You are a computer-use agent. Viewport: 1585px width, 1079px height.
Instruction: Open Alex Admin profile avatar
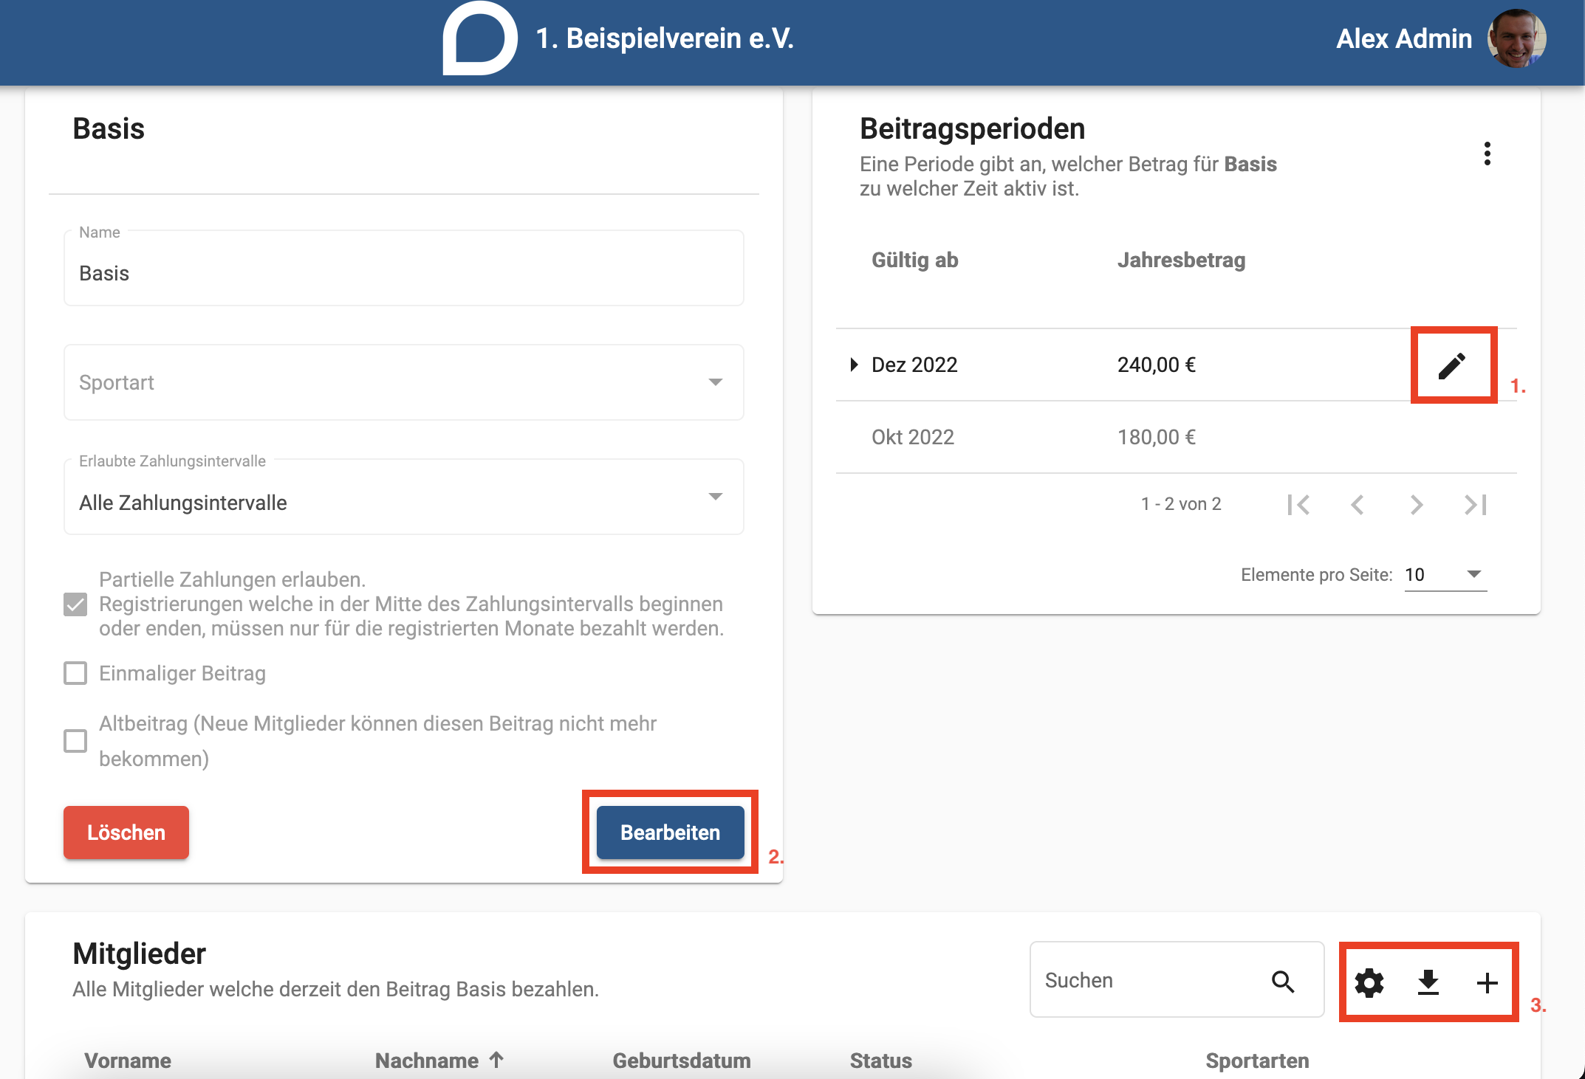pos(1516,38)
